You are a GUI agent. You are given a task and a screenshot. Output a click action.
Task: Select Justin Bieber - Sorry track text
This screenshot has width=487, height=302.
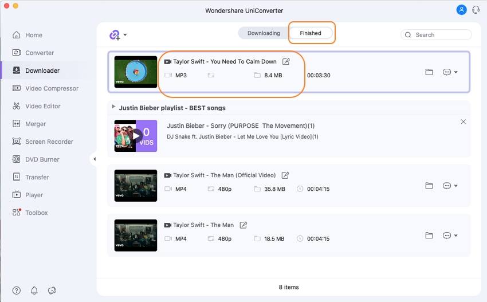click(241, 126)
